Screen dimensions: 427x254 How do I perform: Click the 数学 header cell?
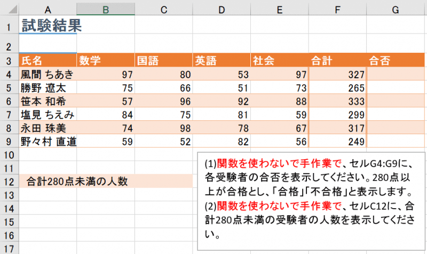tap(106, 60)
